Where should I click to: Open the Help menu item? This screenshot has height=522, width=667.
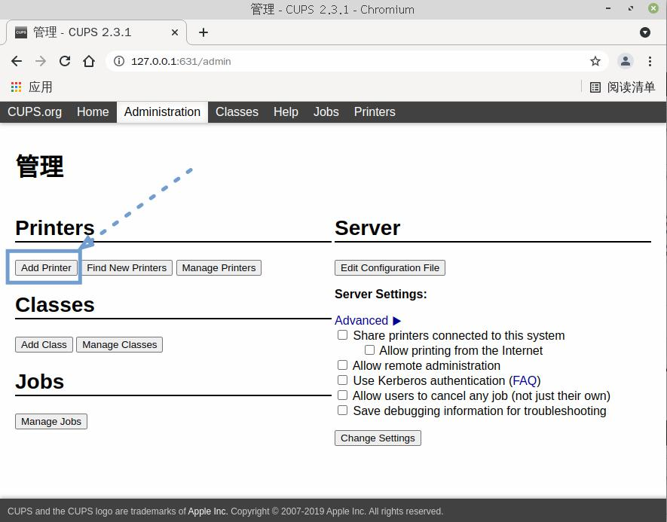point(286,111)
